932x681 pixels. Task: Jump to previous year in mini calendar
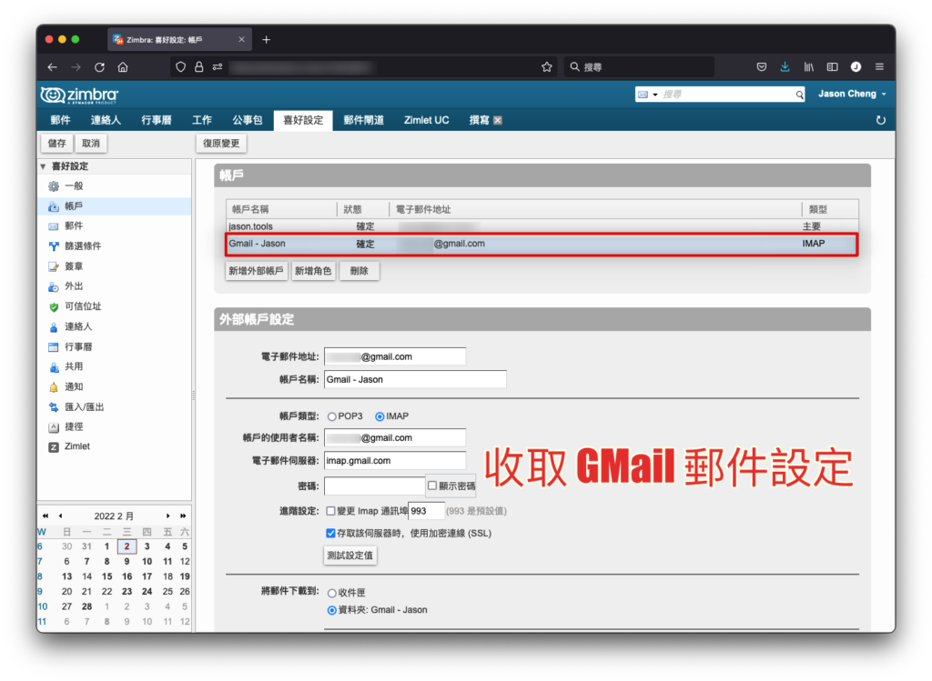pos(46,516)
